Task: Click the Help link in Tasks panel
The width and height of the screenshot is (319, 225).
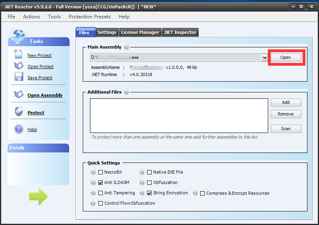Action: (32, 129)
